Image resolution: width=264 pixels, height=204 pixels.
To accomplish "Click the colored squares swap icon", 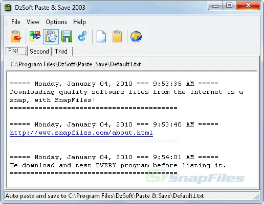I will [35, 36].
